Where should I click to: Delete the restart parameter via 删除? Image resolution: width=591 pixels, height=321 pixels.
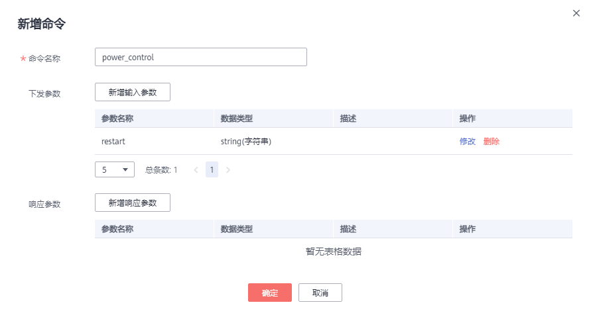click(x=492, y=142)
